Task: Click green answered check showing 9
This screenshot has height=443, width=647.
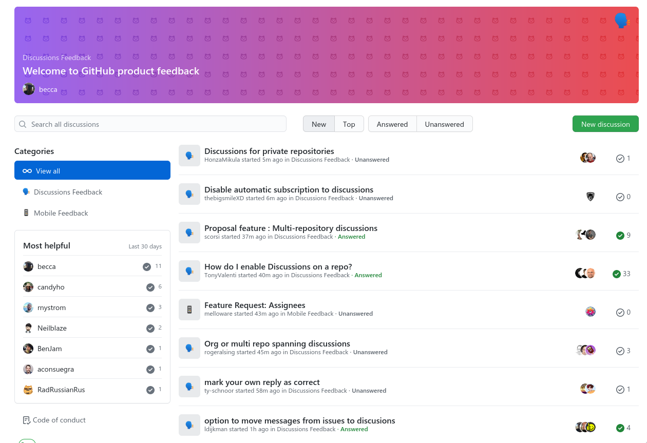Action: [x=620, y=236]
